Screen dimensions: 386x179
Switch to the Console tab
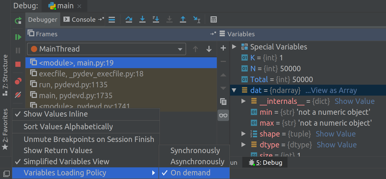(x=82, y=19)
